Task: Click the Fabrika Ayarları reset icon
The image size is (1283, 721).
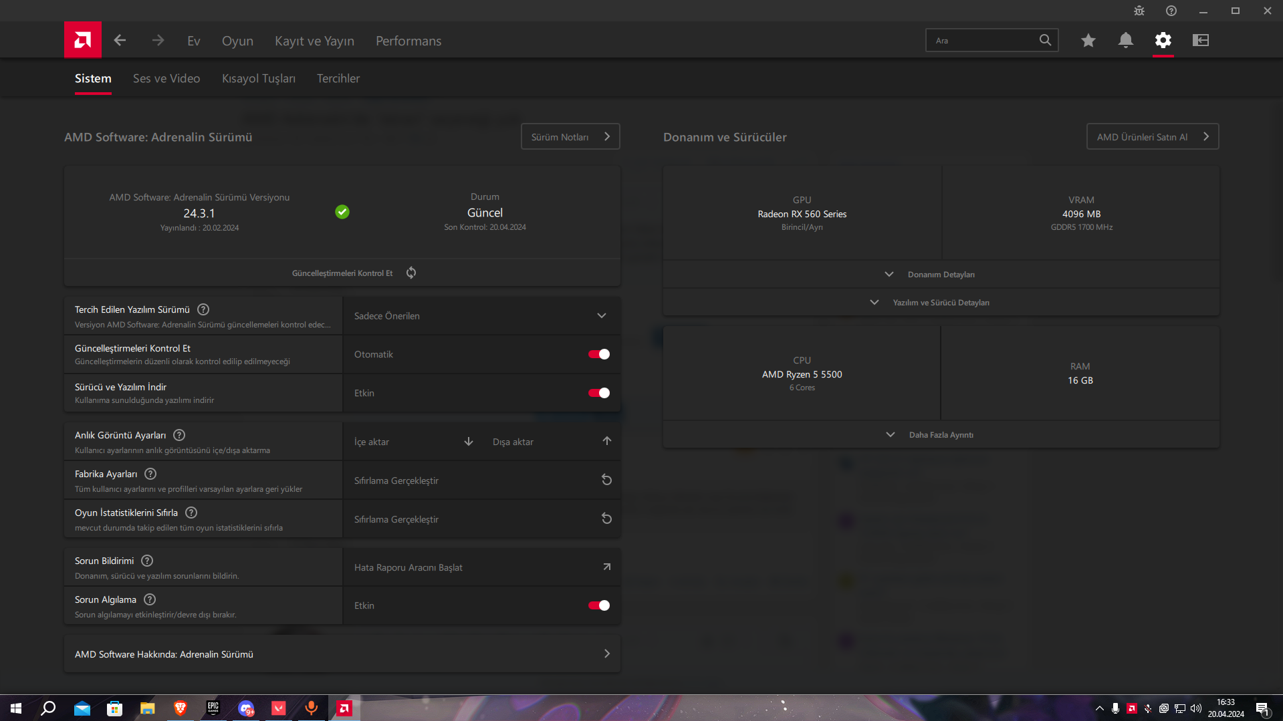Action: pos(606,480)
